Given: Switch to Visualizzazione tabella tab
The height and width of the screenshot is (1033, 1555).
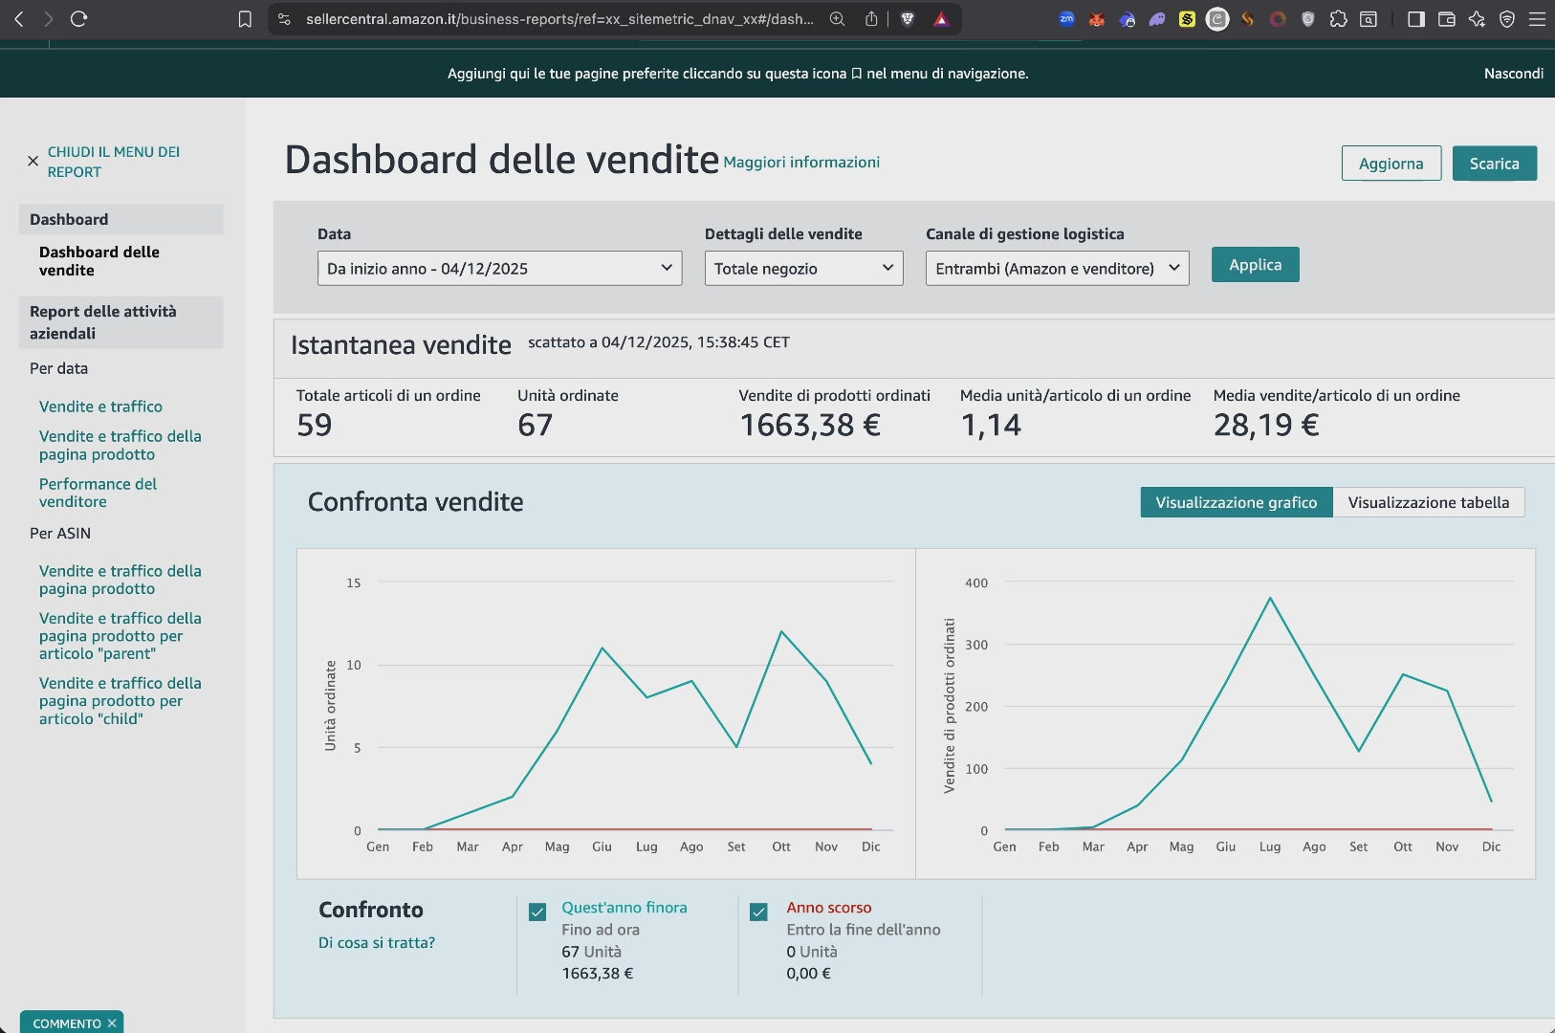Looking at the screenshot, I should [x=1428, y=503].
